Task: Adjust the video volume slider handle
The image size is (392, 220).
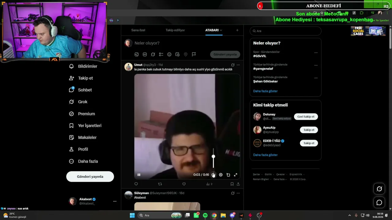Action: click(x=213, y=156)
